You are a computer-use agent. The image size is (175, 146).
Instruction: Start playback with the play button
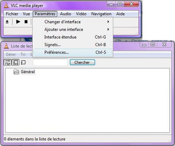tap(18, 22)
